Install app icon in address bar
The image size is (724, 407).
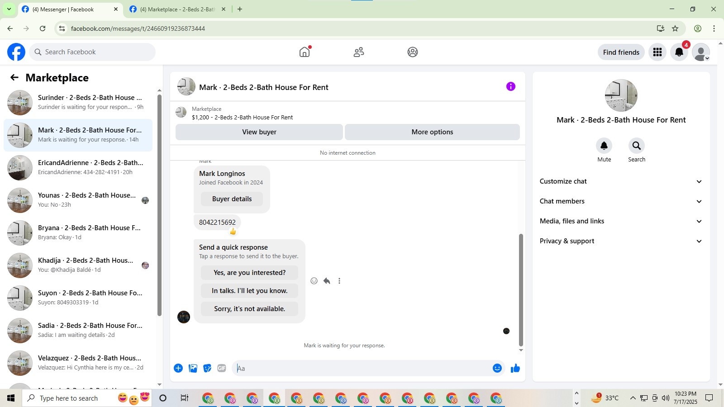(661, 28)
